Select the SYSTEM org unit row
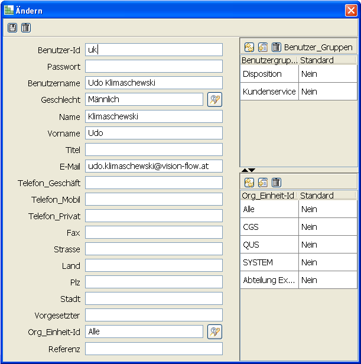361x364 pixels. (269, 262)
